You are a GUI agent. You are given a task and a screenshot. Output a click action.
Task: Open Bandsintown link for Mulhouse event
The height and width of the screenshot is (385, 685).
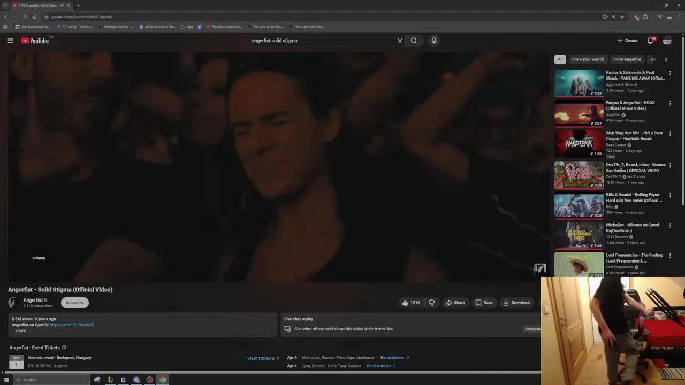(395, 358)
